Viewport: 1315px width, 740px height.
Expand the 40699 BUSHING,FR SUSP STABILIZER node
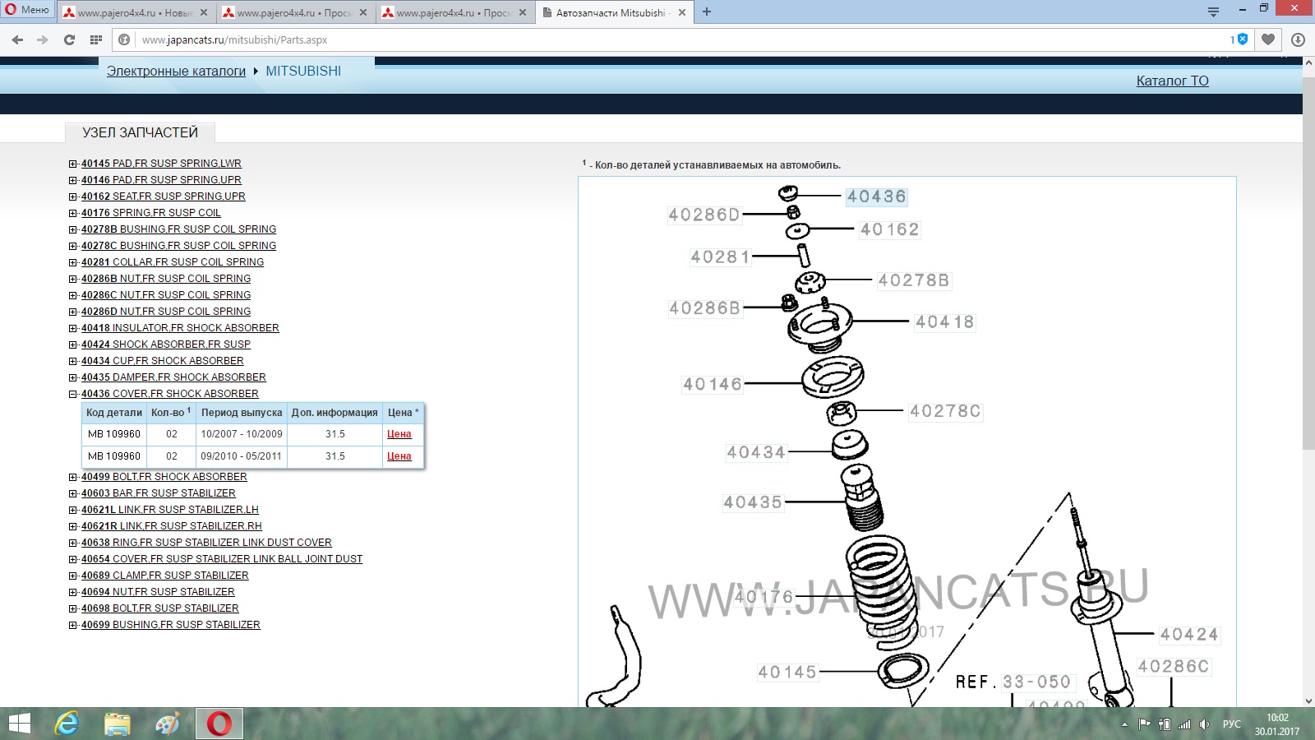(73, 625)
